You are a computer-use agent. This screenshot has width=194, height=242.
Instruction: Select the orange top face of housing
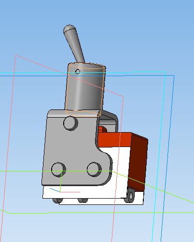(x=114, y=139)
